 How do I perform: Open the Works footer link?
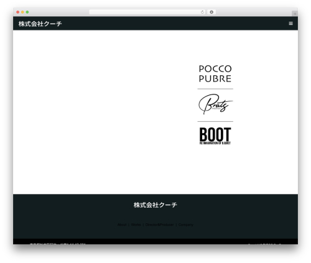(136, 224)
